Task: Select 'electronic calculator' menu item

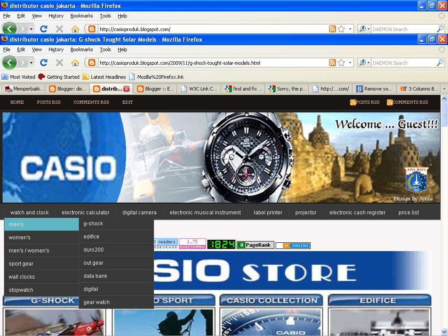Action: coord(86,213)
